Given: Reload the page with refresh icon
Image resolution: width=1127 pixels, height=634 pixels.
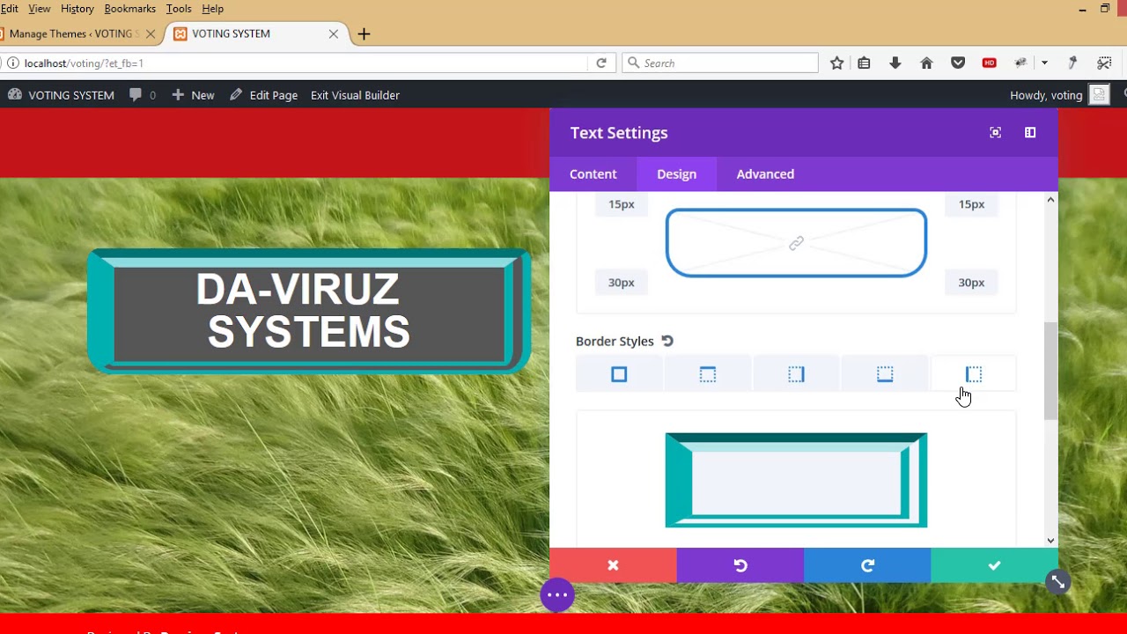Looking at the screenshot, I should (601, 63).
